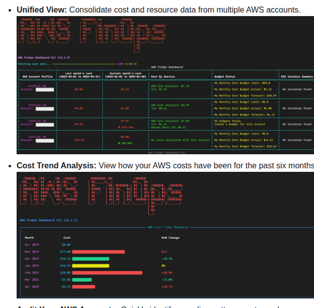This screenshot has height=308, width=314.
Task: Select the 'Cost By Service' column header
Action: tap(163, 76)
